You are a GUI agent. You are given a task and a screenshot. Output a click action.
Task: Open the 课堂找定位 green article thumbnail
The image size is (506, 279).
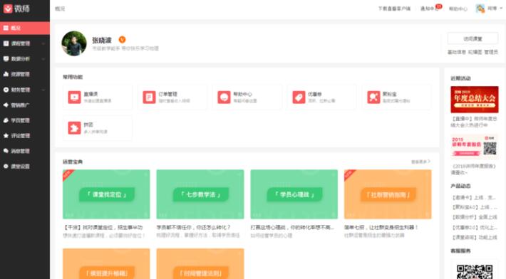106,194
